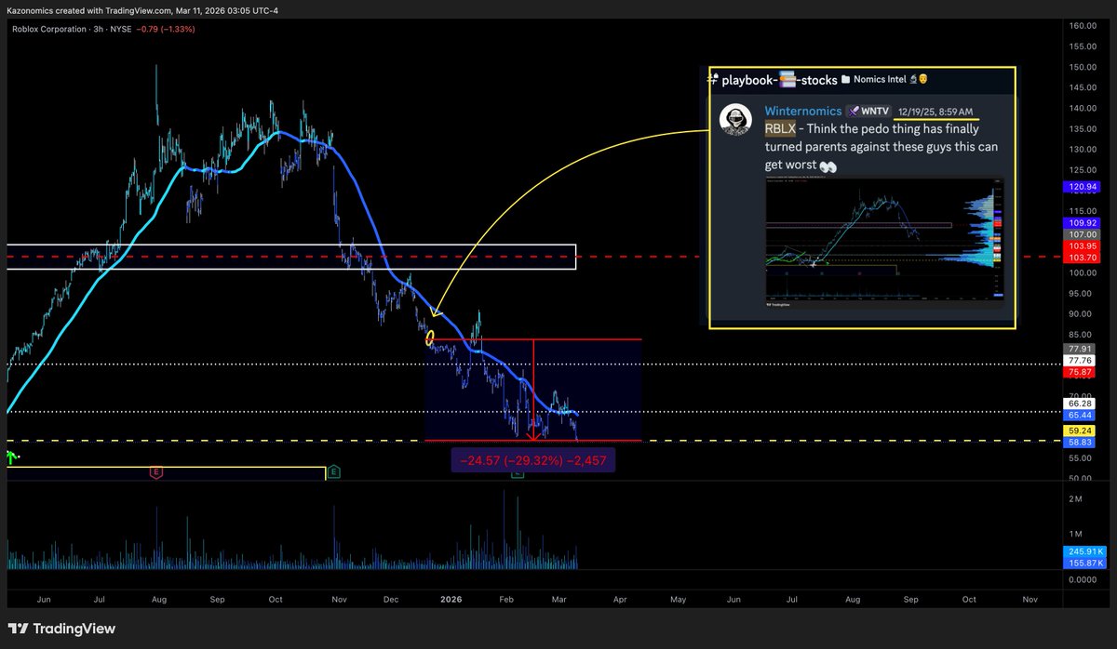Screen dimensions: 1117x649
Task: Click the May label on the time axis
Action: [x=678, y=600]
